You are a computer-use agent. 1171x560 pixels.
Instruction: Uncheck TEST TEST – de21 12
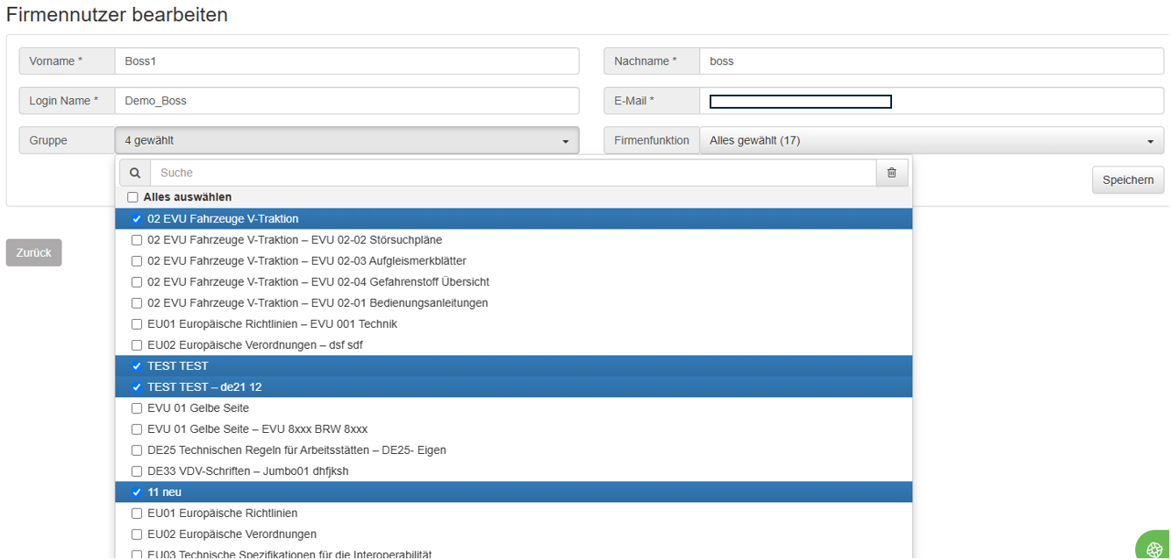[136, 386]
